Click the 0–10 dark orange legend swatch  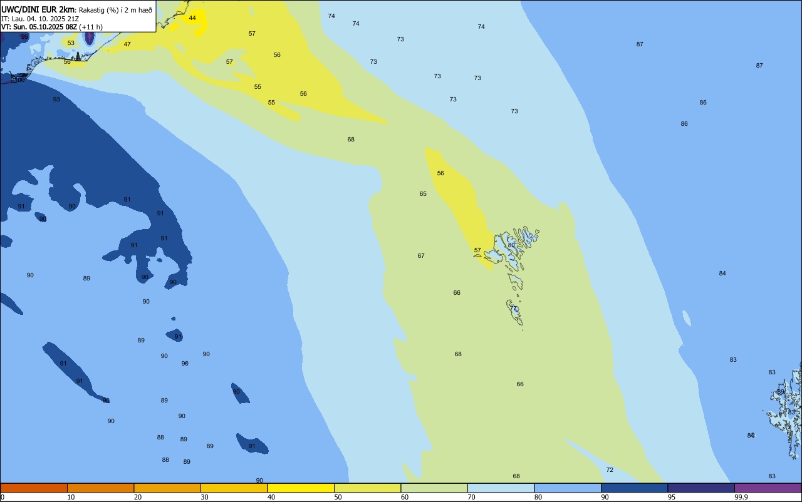pos(34,488)
